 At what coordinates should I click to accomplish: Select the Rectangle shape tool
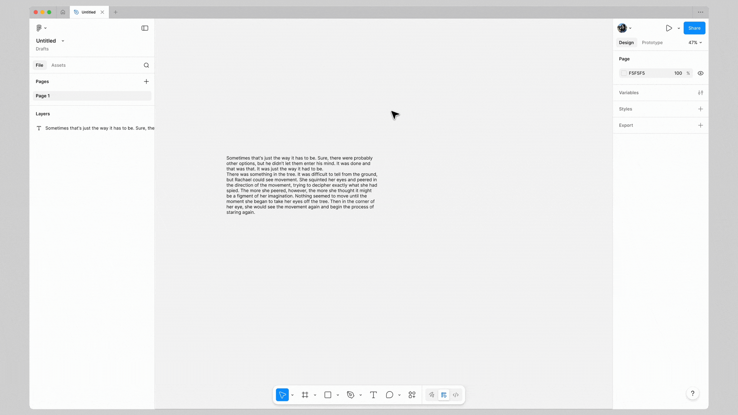click(x=327, y=395)
